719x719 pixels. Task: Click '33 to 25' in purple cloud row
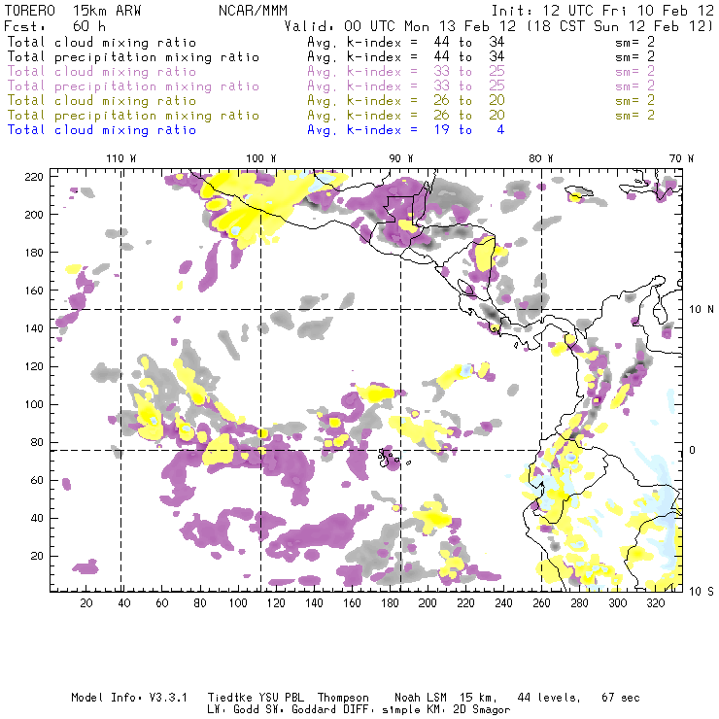point(469,72)
